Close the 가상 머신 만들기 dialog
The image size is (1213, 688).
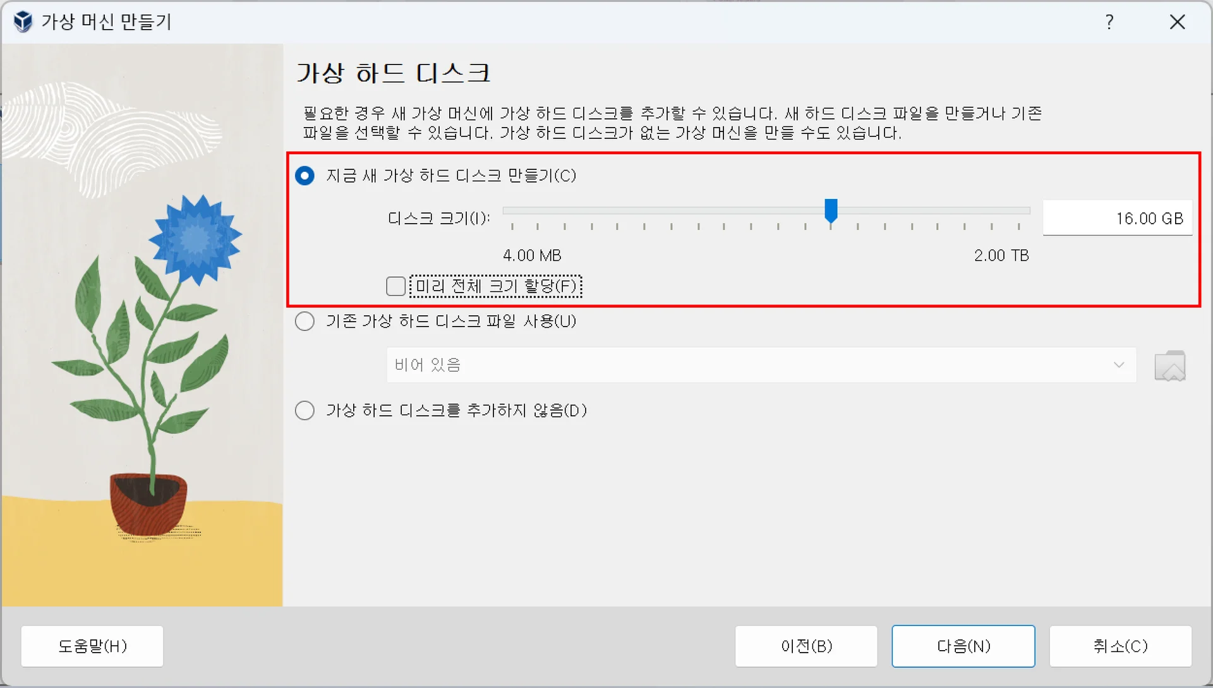(x=1177, y=22)
